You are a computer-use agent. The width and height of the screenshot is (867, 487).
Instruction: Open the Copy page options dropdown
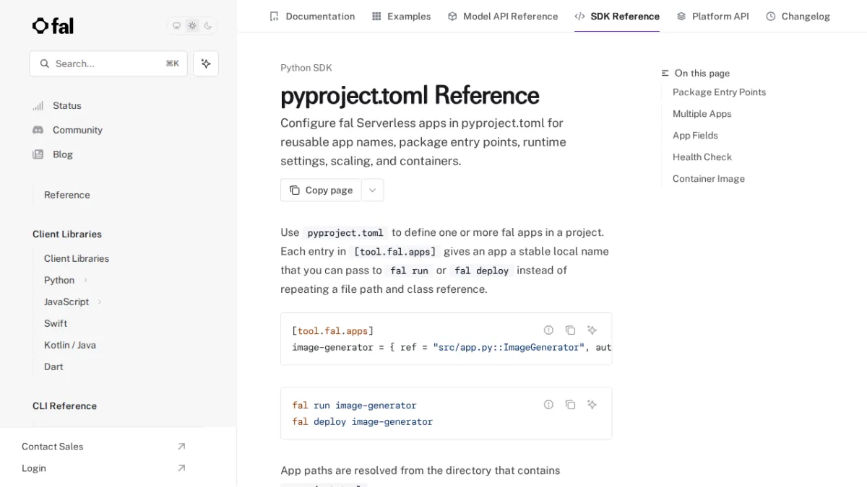[x=373, y=190]
